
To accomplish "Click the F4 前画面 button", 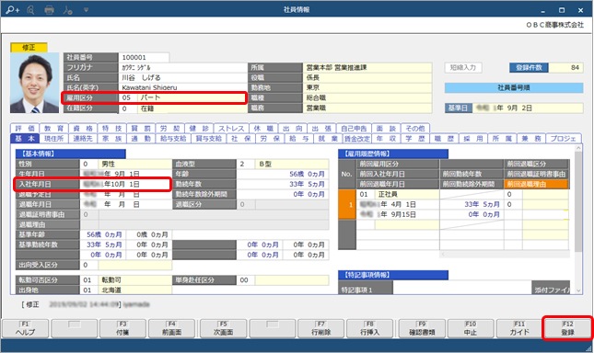I will [x=171, y=328].
